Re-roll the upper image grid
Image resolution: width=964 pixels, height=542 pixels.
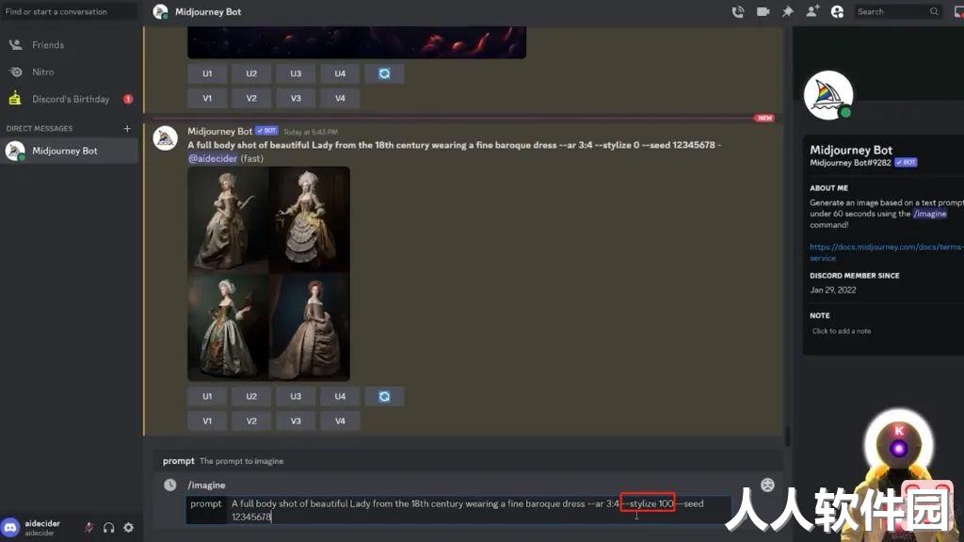[384, 73]
